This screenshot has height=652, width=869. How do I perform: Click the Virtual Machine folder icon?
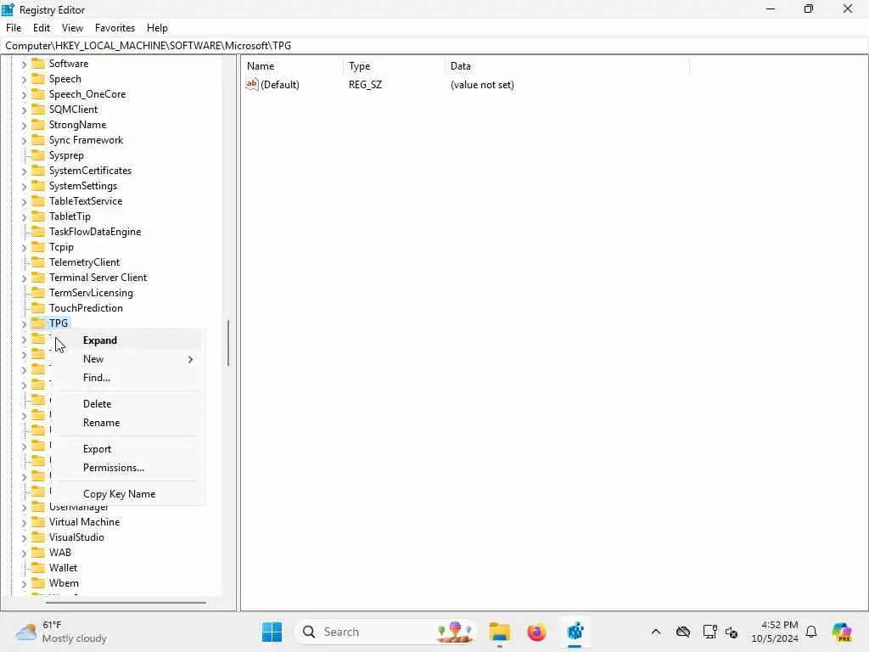(x=37, y=522)
